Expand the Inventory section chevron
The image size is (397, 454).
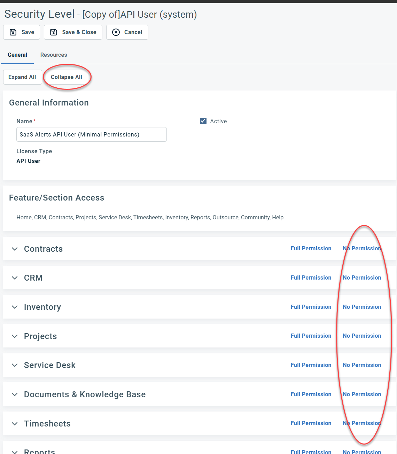pyautogui.click(x=15, y=307)
